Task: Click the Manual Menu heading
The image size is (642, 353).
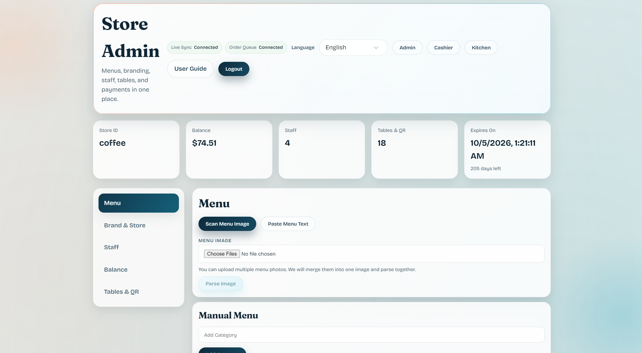Action: coord(228,315)
